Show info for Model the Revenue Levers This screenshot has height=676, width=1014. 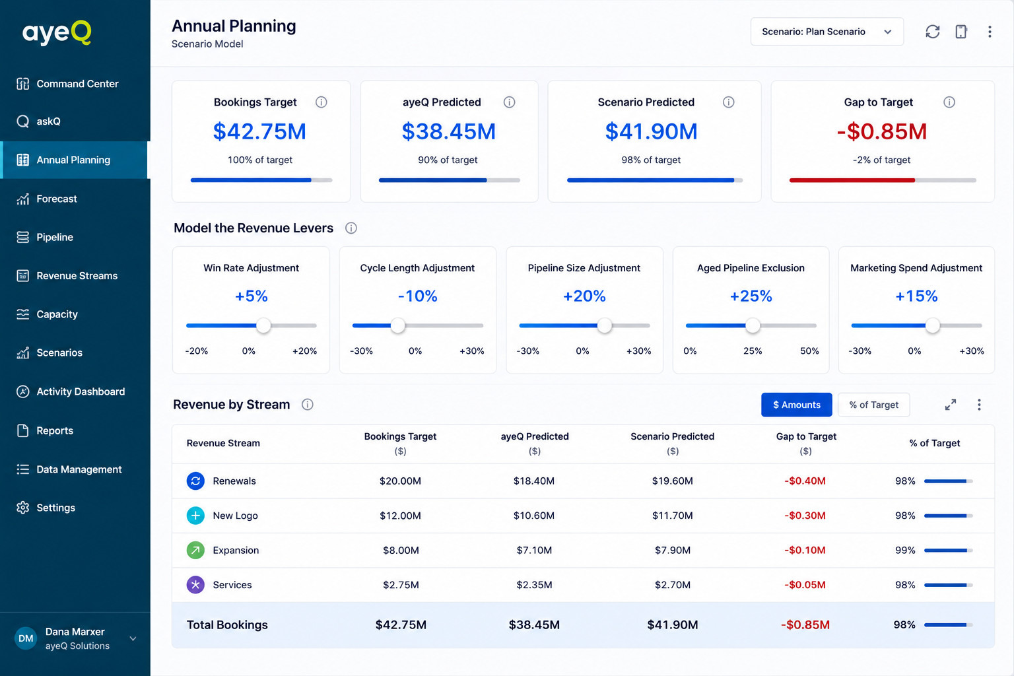[351, 228]
